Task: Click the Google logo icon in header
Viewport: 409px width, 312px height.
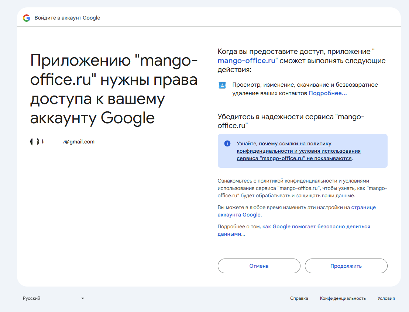Action: point(26,18)
